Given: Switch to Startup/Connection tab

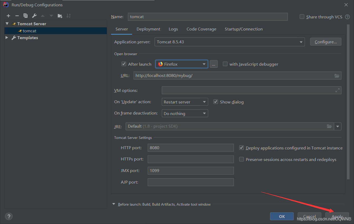Looking at the screenshot, I should [x=243, y=29].
